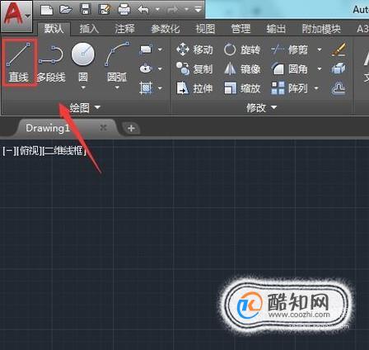Open the 阵列 (Array) dropdown arrow
Screen dimensions: 369x350
(x=316, y=88)
